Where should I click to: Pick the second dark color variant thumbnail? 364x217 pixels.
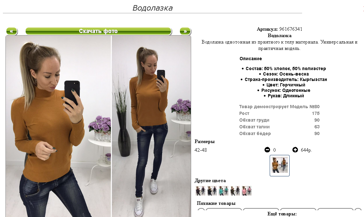pos(212,191)
